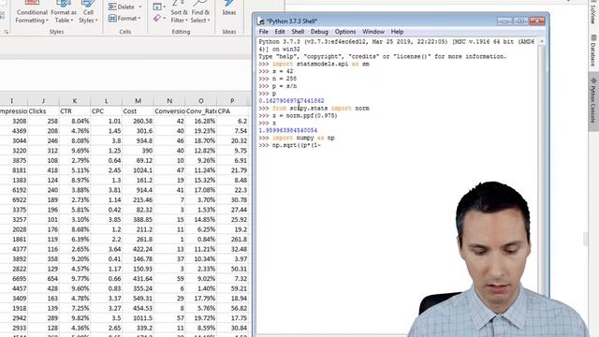
Task: Select CPA cell showing 261.8
Action: click(x=232, y=240)
